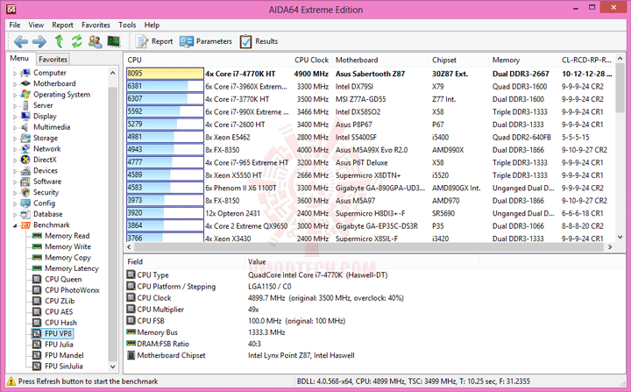The width and height of the screenshot is (631, 392).
Task: Expand the Network tree node
Action: tap(15, 149)
